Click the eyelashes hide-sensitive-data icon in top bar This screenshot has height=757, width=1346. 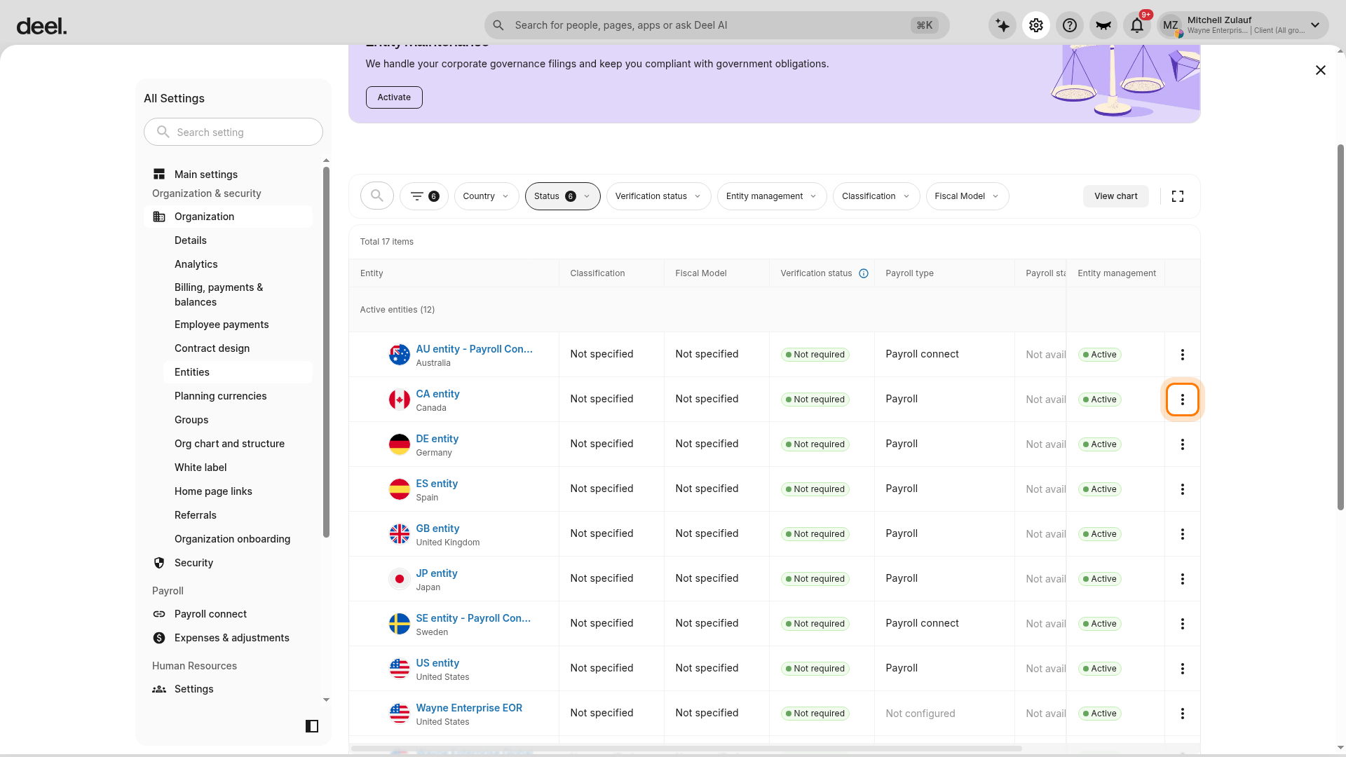(x=1103, y=25)
